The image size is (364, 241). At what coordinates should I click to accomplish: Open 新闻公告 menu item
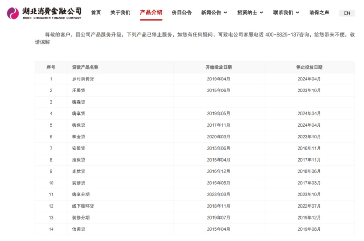(x=211, y=12)
